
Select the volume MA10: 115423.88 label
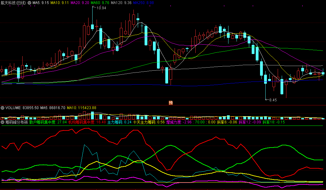coord(81,108)
